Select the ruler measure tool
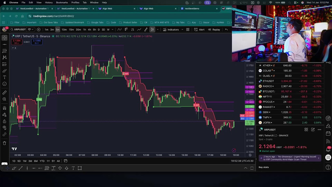This screenshot has height=187, width=332. pos(4,92)
